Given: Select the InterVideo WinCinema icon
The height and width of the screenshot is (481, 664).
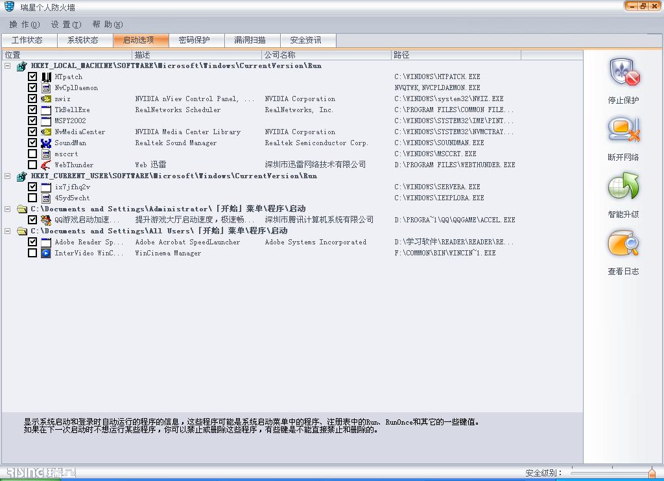Looking at the screenshot, I should (46, 253).
